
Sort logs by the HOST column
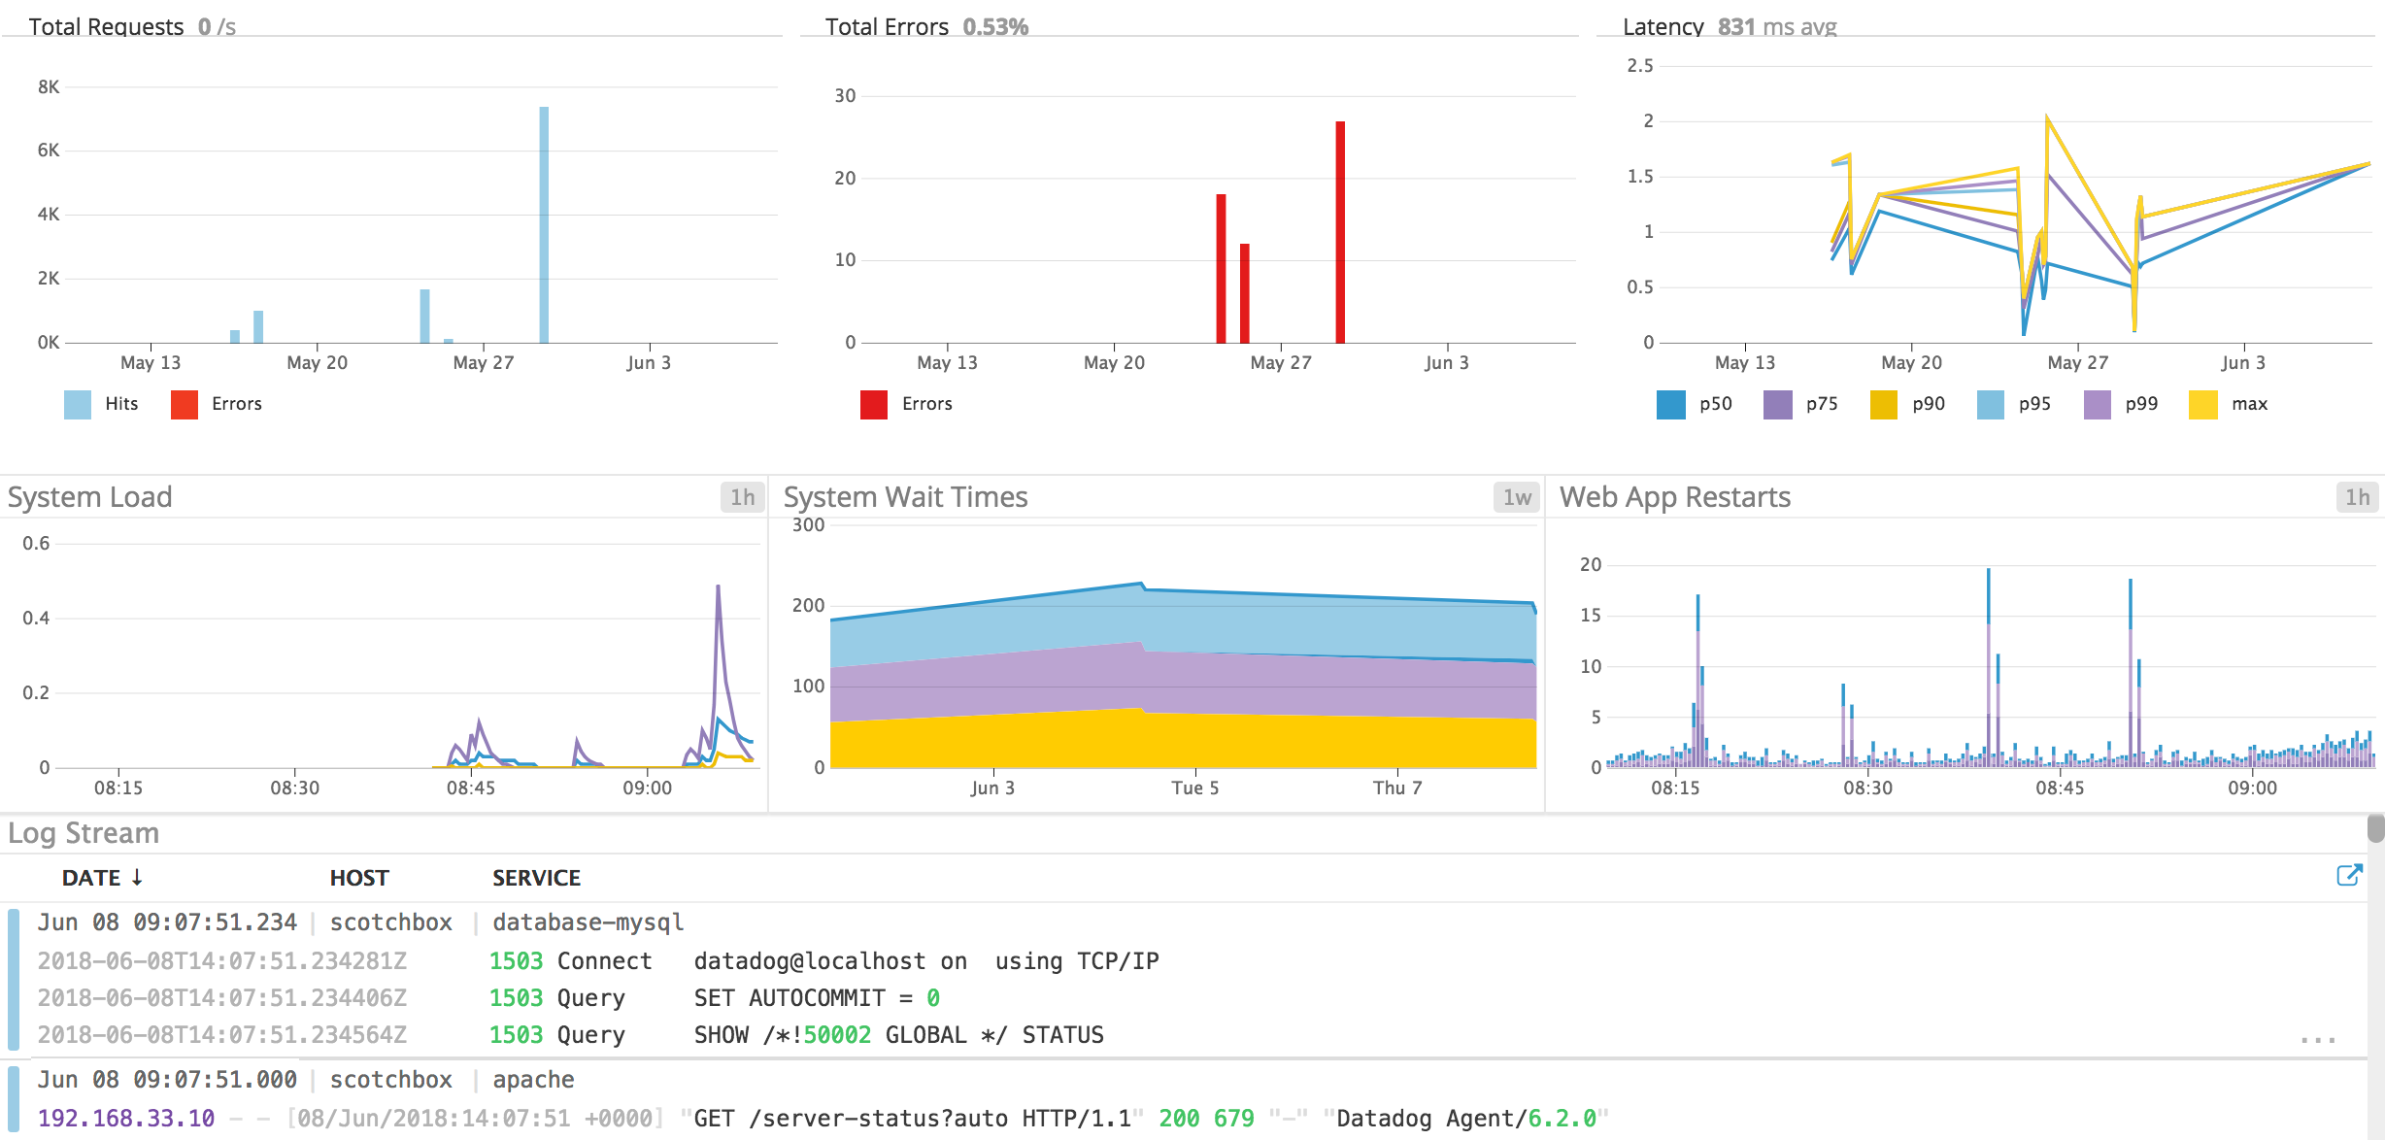[x=359, y=877]
